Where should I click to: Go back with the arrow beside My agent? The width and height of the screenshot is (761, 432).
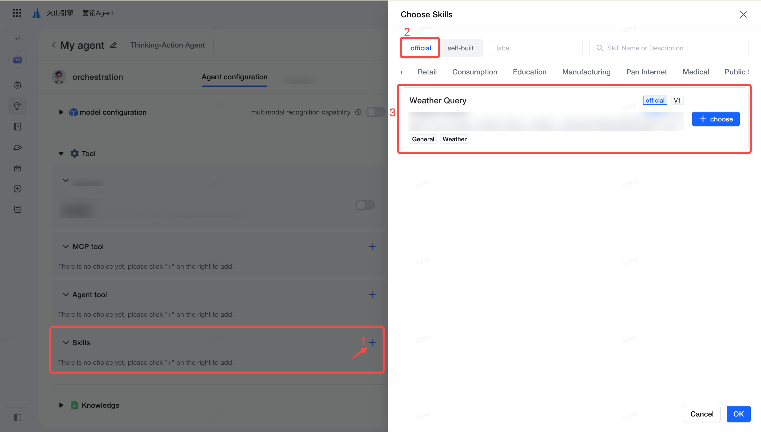[x=54, y=45]
